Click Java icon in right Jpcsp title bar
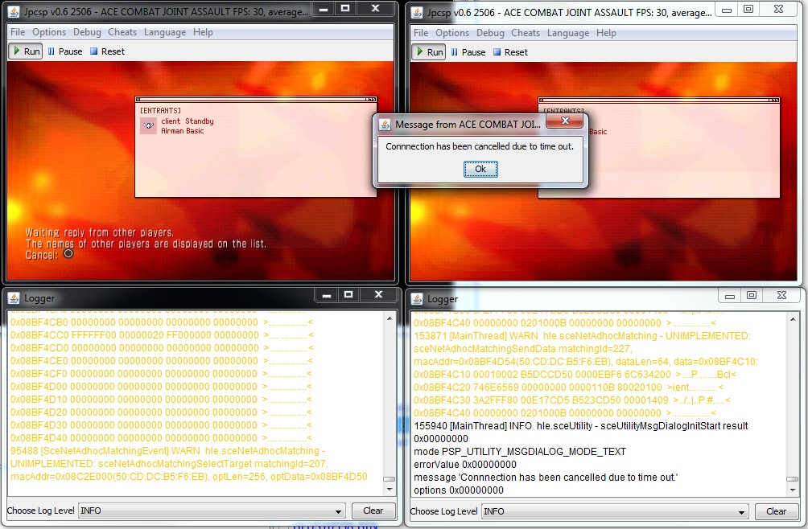Image resolution: width=808 pixels, height=529 pixels. 416,12
